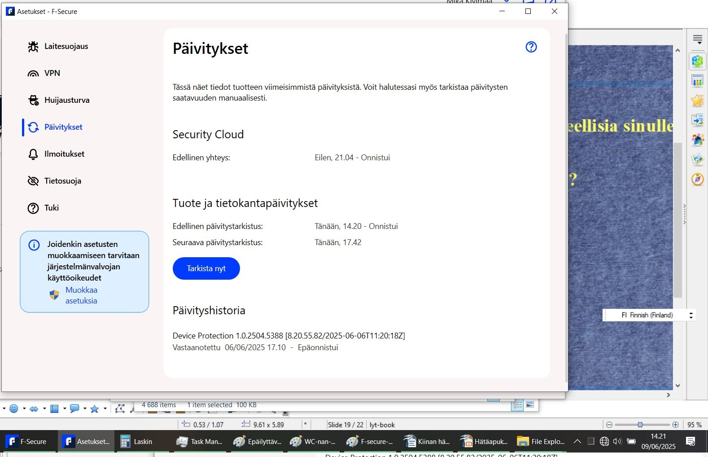Open Master Slides deck in sidebar
Screen dimensions: 708x457
[697, 120]
